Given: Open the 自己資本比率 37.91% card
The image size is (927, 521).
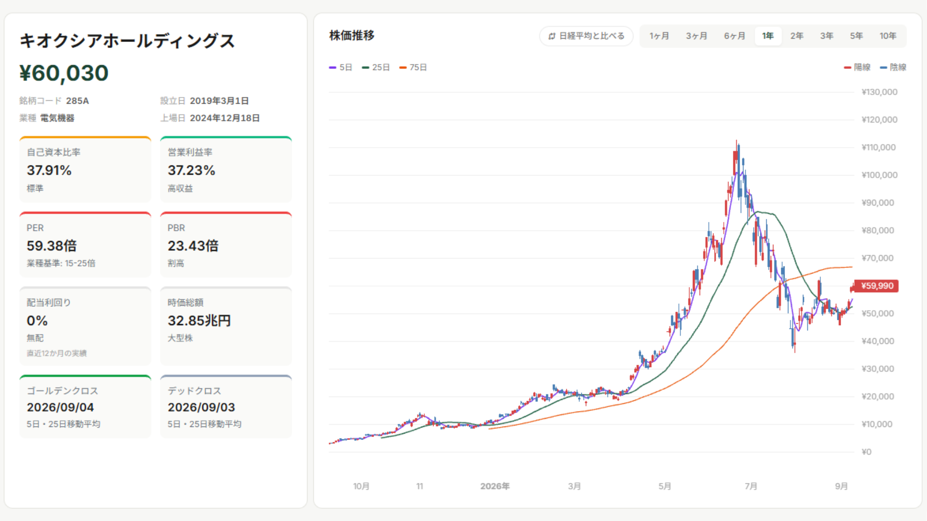Looking at the screenshot, I should coord(85,169).
